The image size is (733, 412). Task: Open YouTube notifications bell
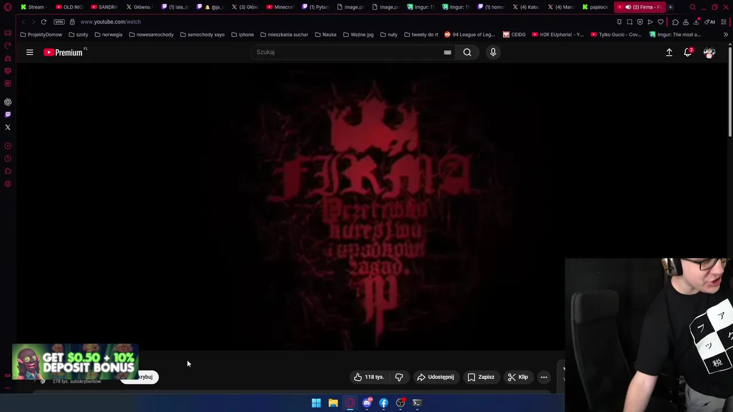pos(688,52)
